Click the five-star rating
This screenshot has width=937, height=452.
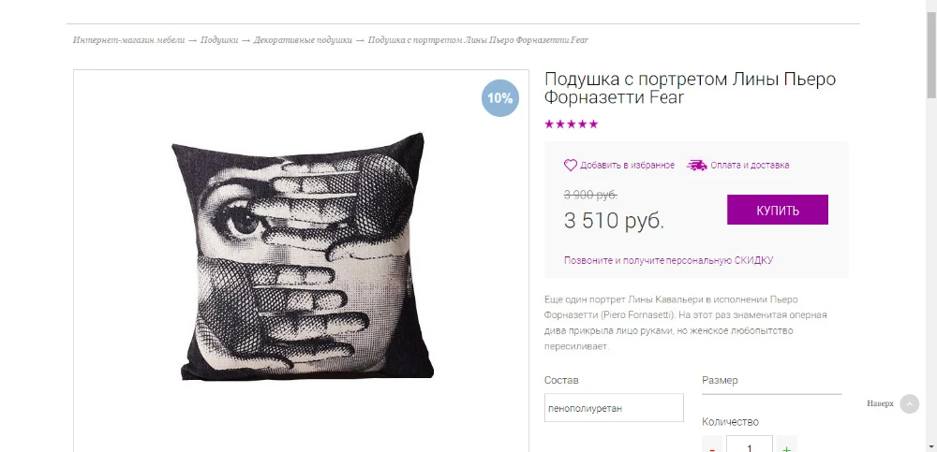point(572,124)
